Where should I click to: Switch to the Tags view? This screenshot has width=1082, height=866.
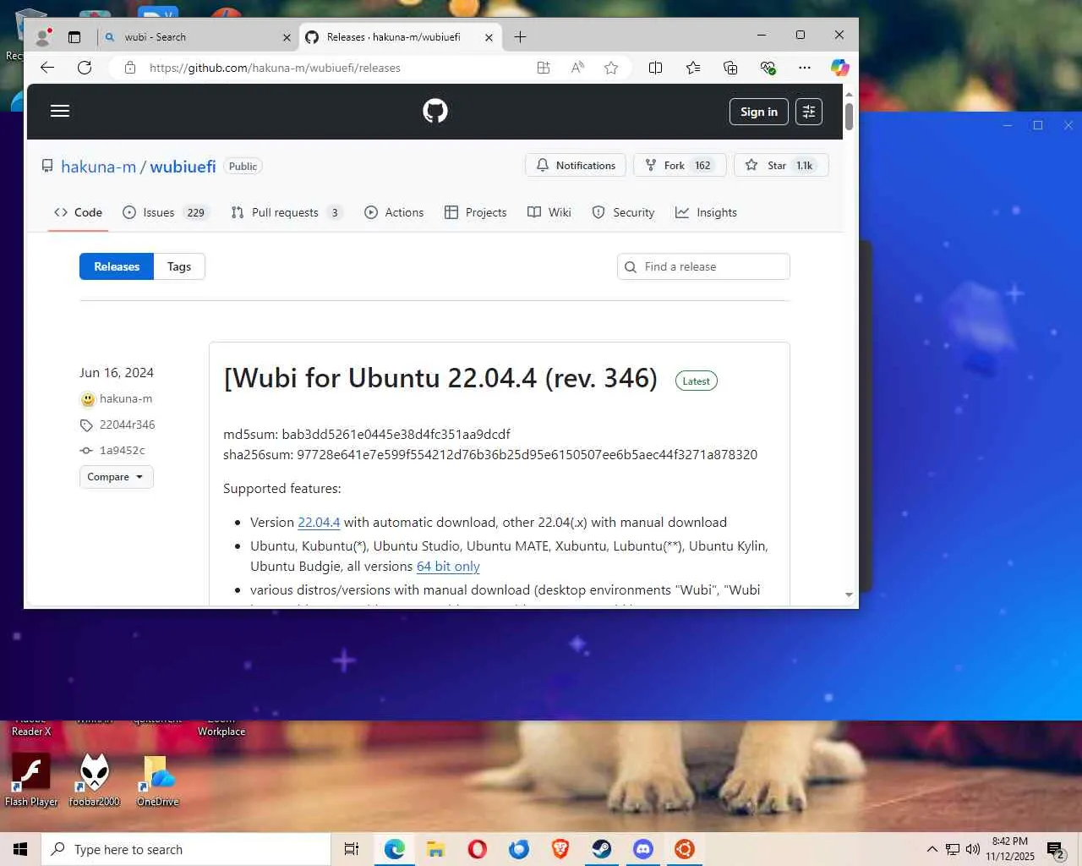(x=179, y=266)
